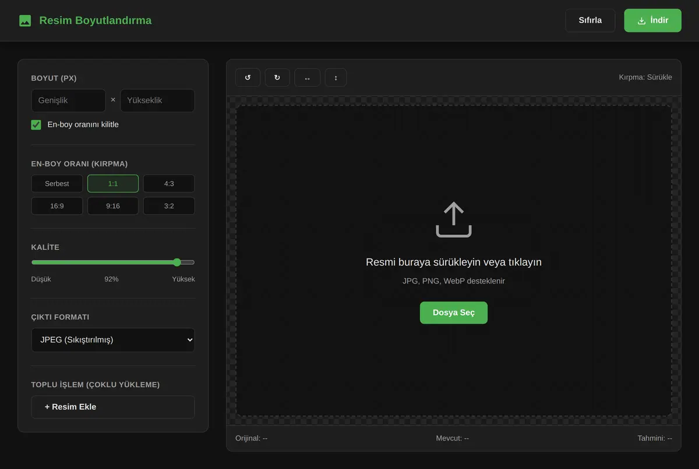
Task: Click the Yüksek label under slider
Action: pyautogui.click(x=183, y=279)
